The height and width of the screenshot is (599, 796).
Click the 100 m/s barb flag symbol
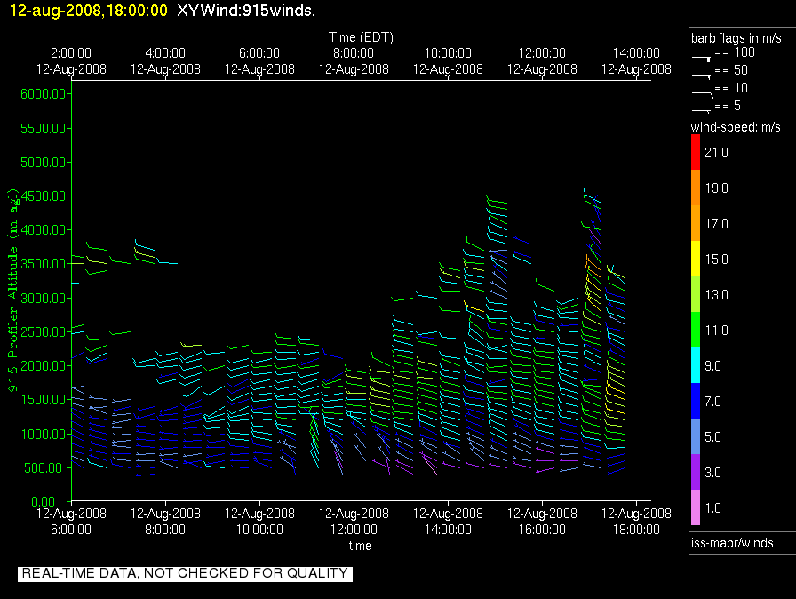701,59
